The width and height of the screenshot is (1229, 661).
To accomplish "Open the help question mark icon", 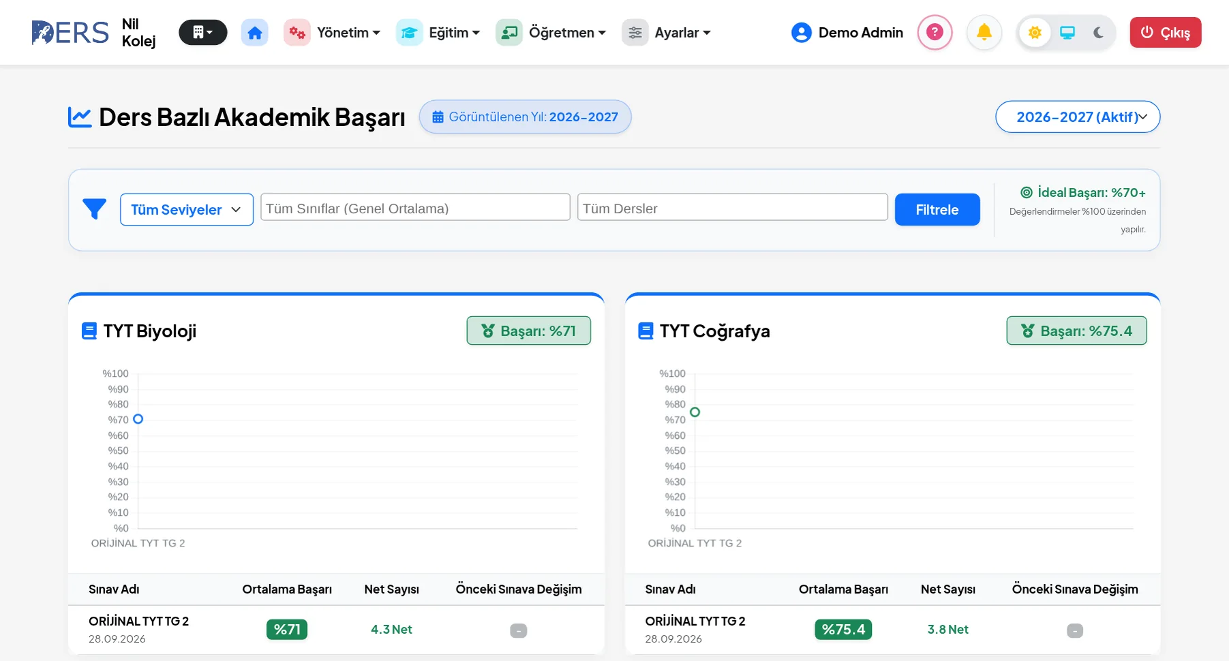I will tap(935, 32).
